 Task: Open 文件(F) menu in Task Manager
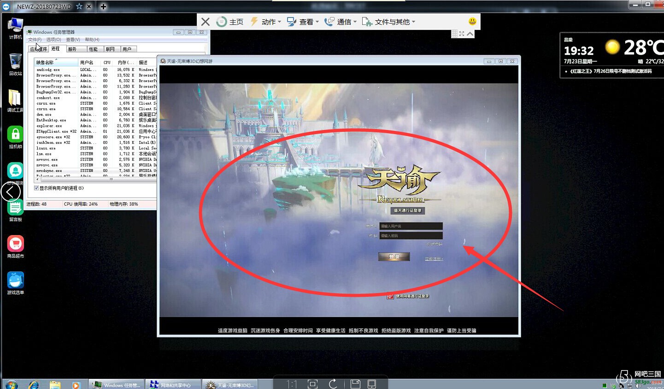[35, 40]
